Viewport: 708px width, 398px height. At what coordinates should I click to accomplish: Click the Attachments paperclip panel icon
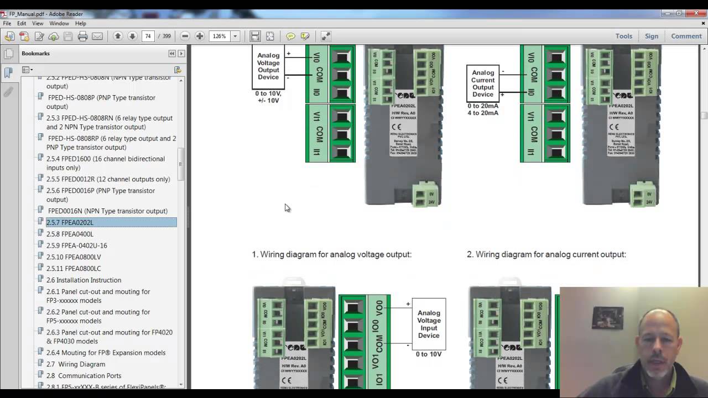pos(8,92)
